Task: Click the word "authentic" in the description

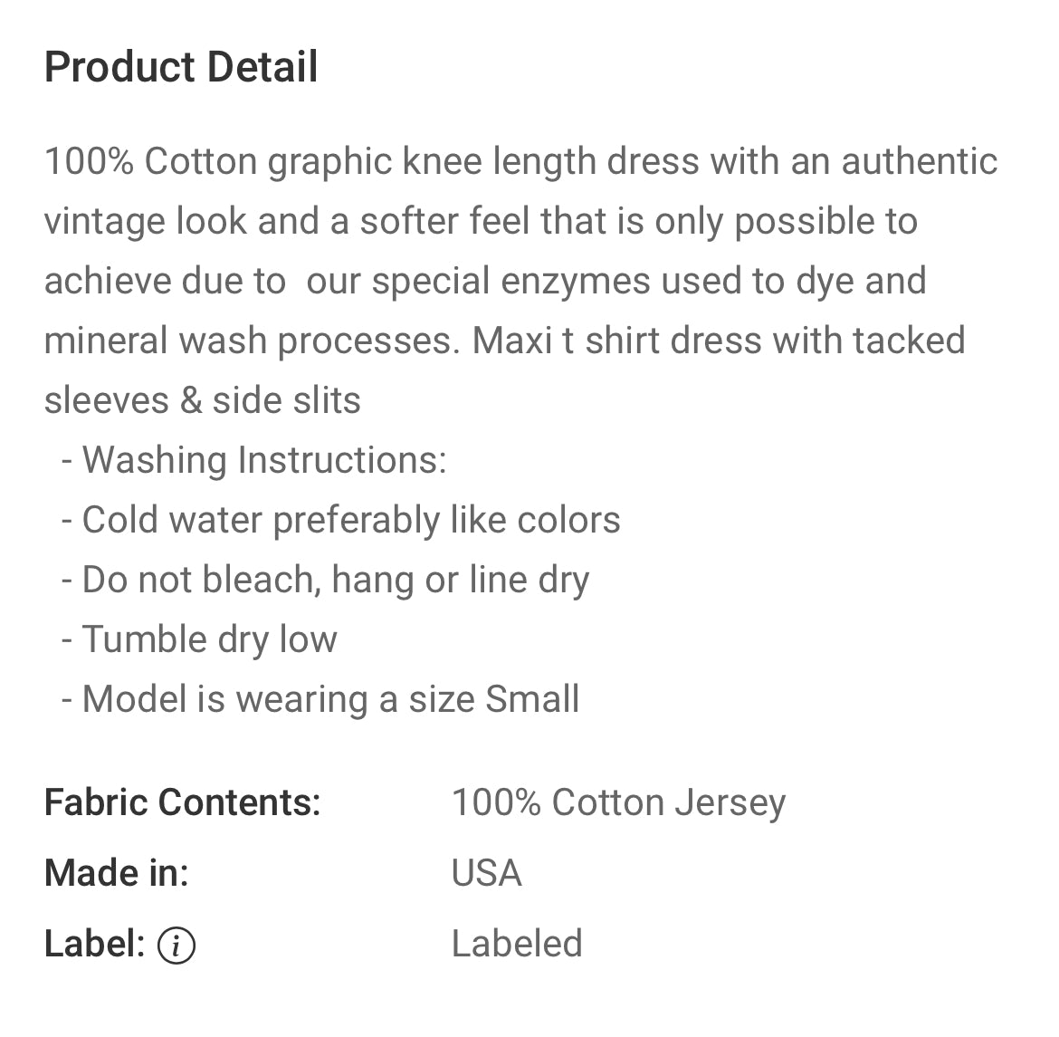Action: (x=919, y=161)
